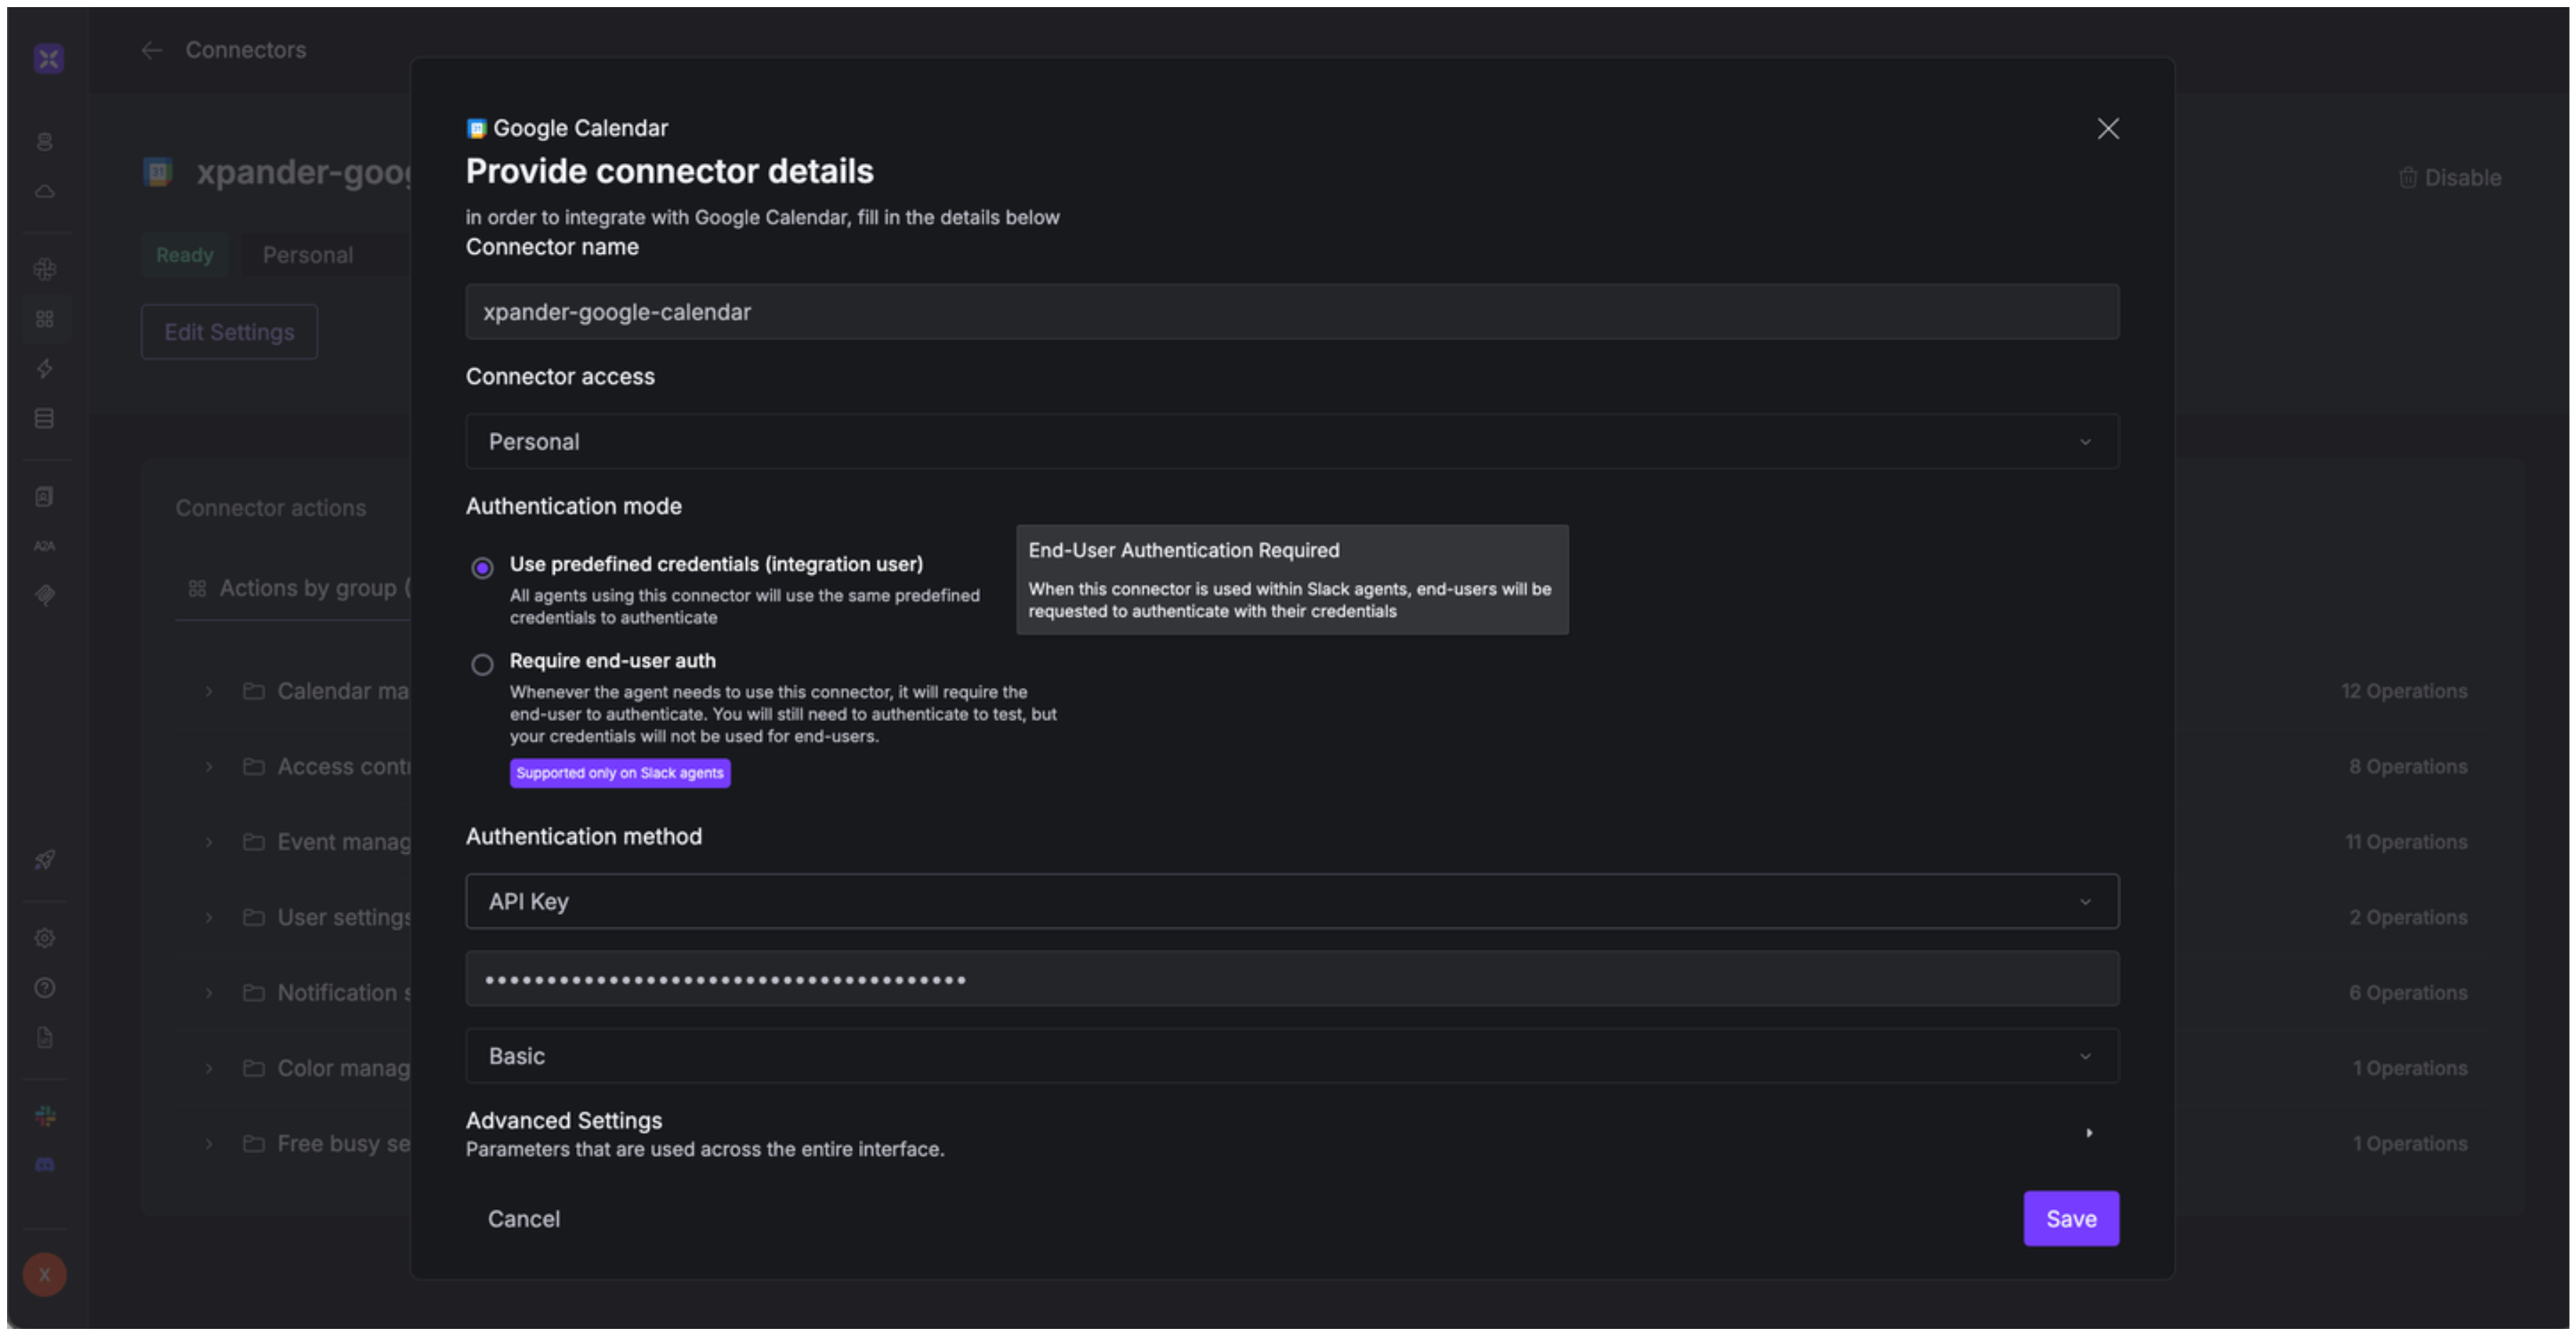Select Require end-user auth radio option
This screenshot has height=1336, width=2576.
click(482, 665)
